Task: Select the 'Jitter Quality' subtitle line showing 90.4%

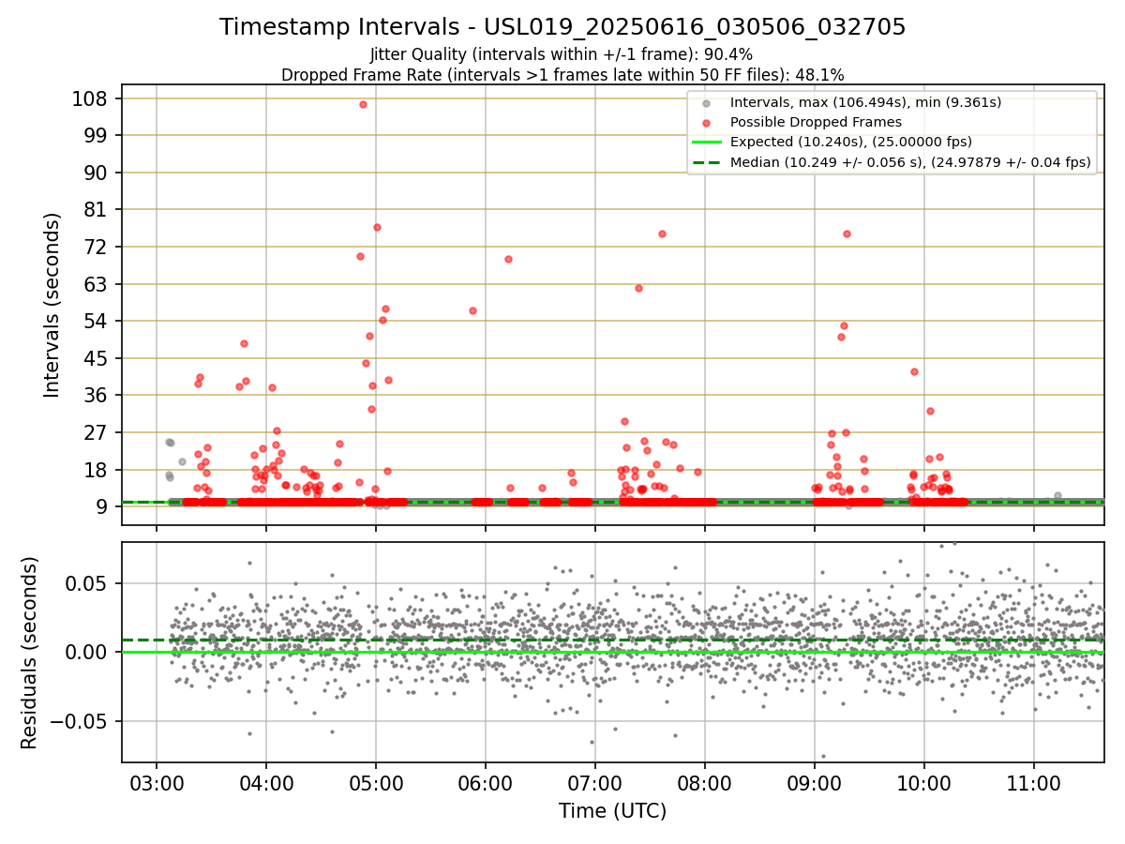Action: point(562,55)
